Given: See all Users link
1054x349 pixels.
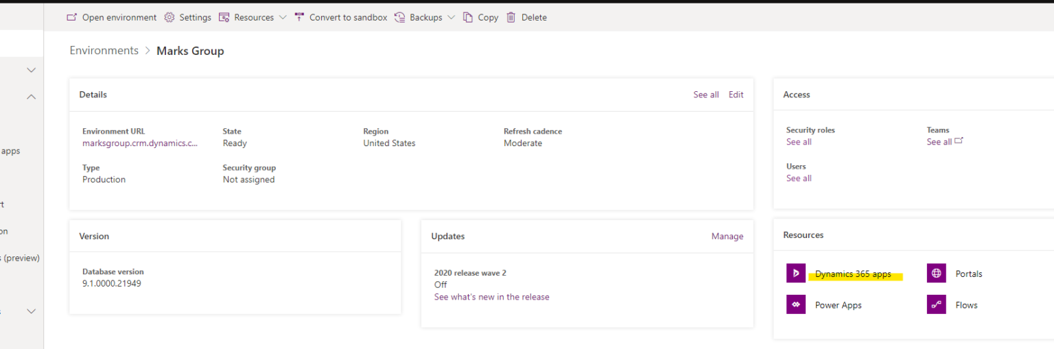Looking at the screenshot, I should [x=799, y=178].
